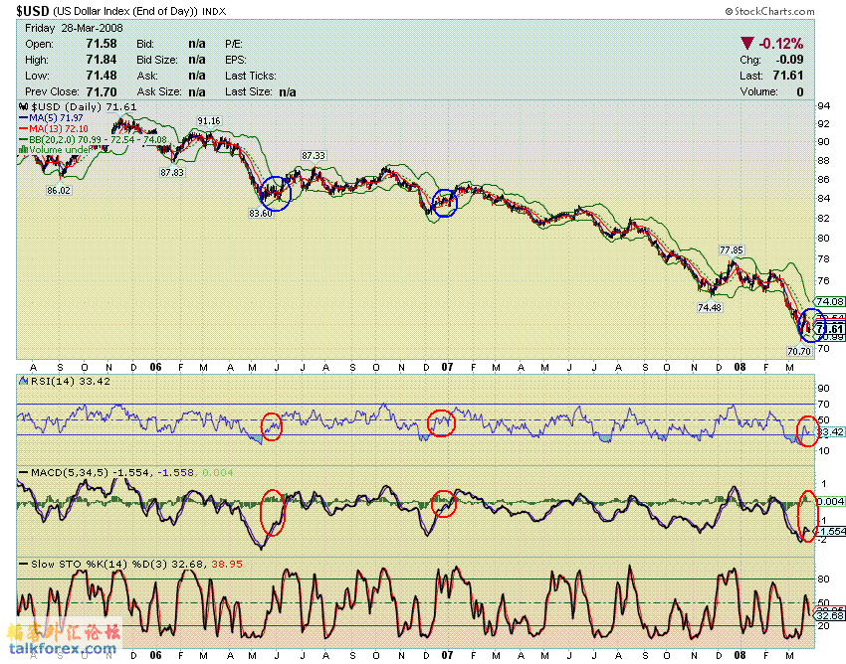This screenshot has height=664, width=846.
Task: Click the red 38.95 %D value
Action: pos(227,565)
